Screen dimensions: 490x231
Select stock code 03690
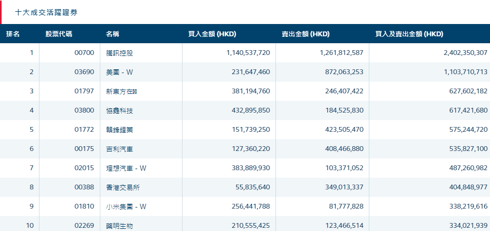pos(84,72)
